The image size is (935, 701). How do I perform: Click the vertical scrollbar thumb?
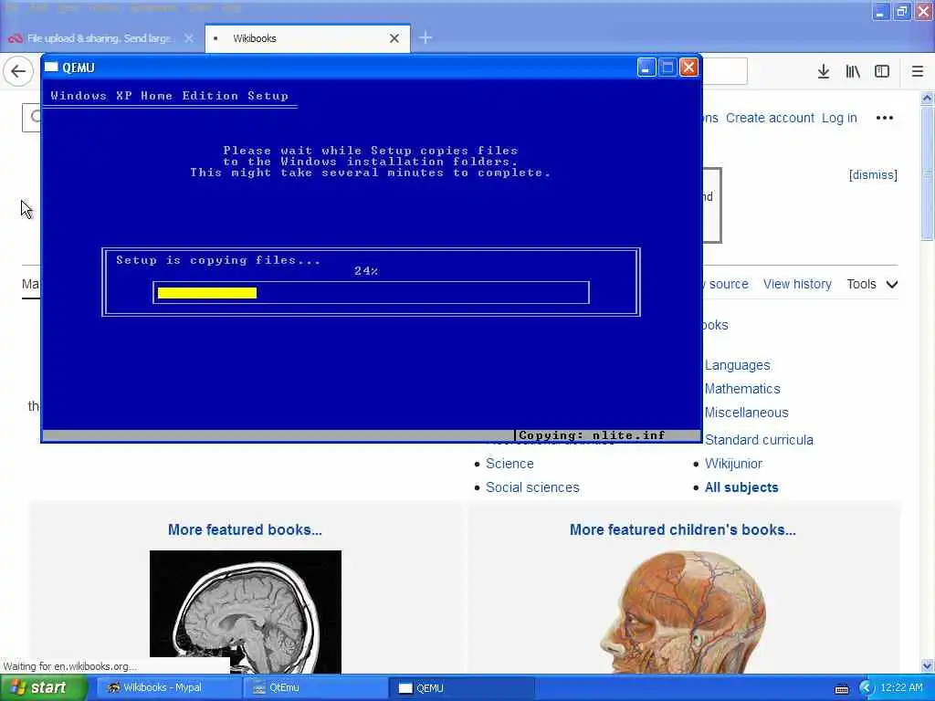(x=928, y=174)
